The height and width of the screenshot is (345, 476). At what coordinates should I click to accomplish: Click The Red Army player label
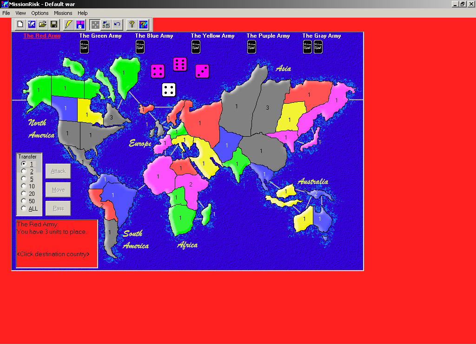click(x=42, y=36)
